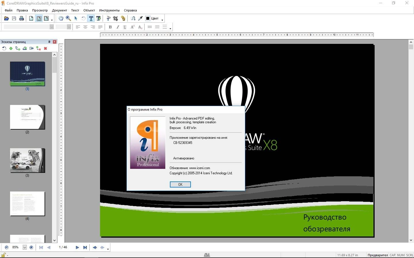Select the Hand pan tool

tap(61, 18)
